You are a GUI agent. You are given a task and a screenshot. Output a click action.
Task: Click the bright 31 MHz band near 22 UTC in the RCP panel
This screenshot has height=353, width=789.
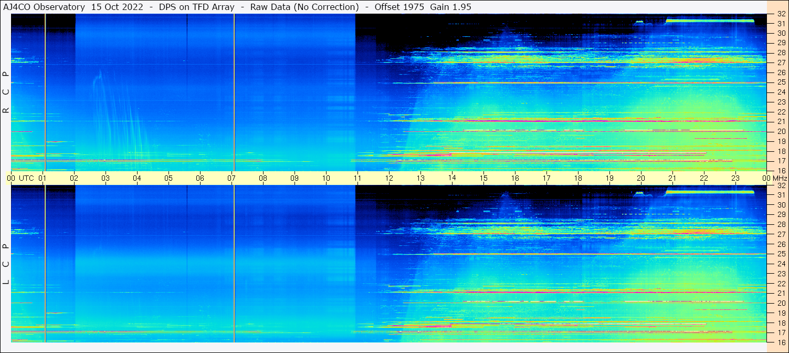pyautogui.click(x=709, y=20)
